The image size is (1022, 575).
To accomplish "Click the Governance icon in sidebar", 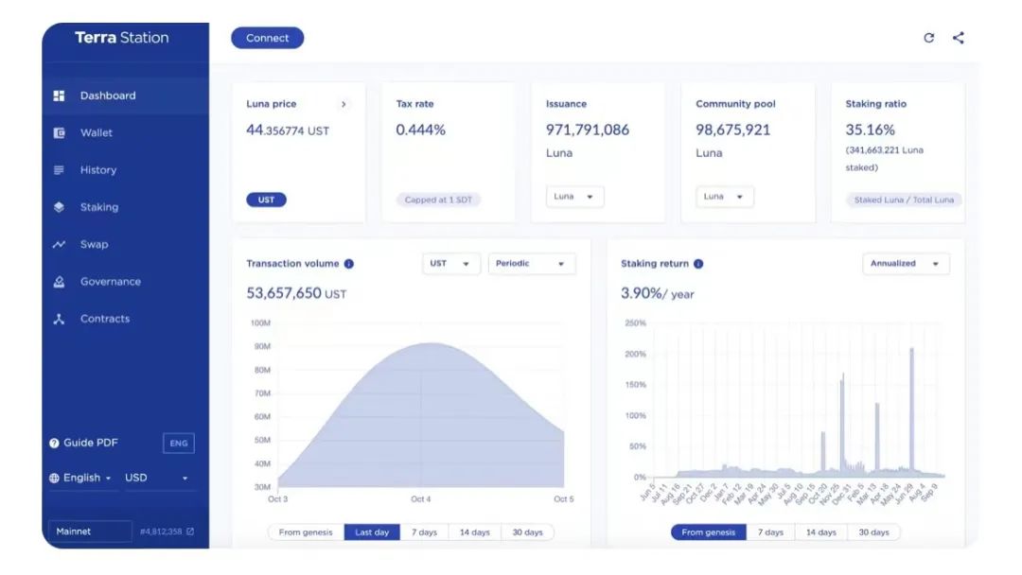I will point(59,281).
